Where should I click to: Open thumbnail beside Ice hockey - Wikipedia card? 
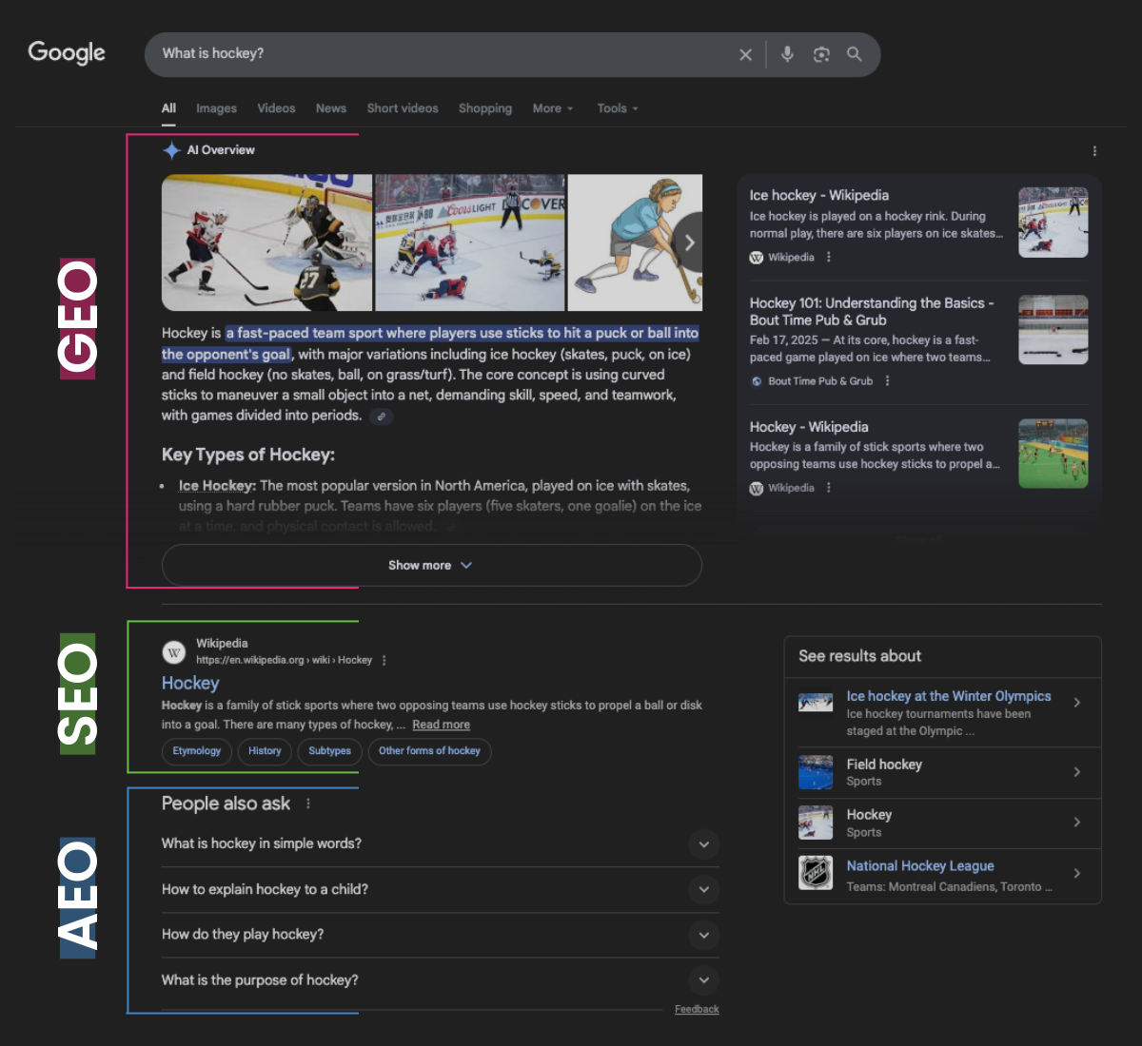point(1053,223)
